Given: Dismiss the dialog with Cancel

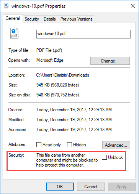Looking at the screenshot, I should [91, 187].
